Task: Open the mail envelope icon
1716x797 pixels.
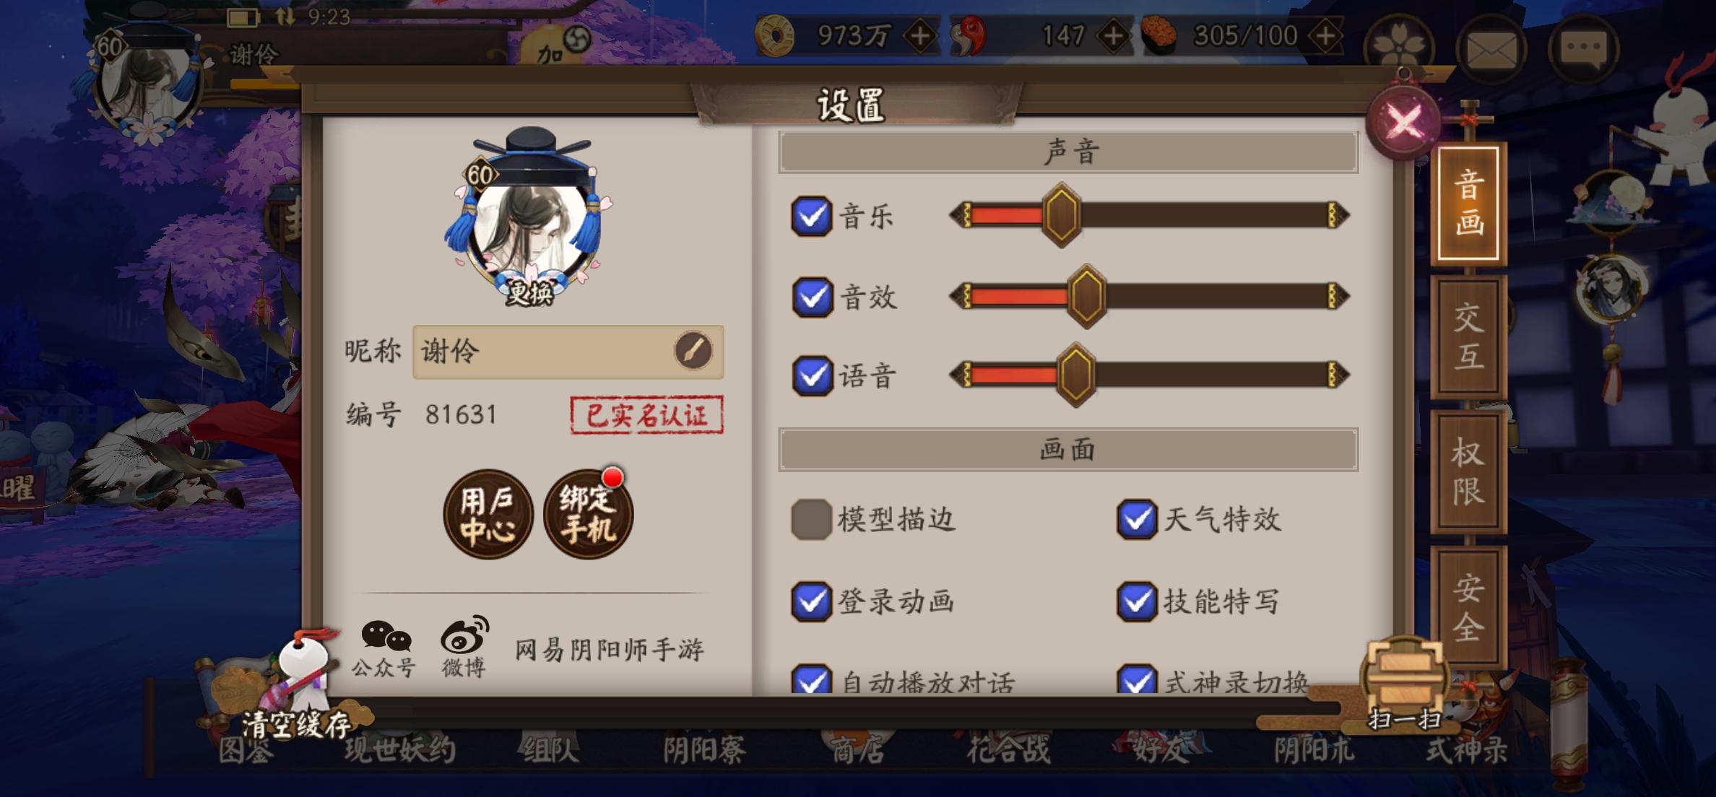Action: 1491,49
